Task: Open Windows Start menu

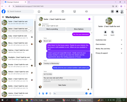Action: coord(2,100)
